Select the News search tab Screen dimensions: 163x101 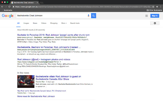point(35,23)
